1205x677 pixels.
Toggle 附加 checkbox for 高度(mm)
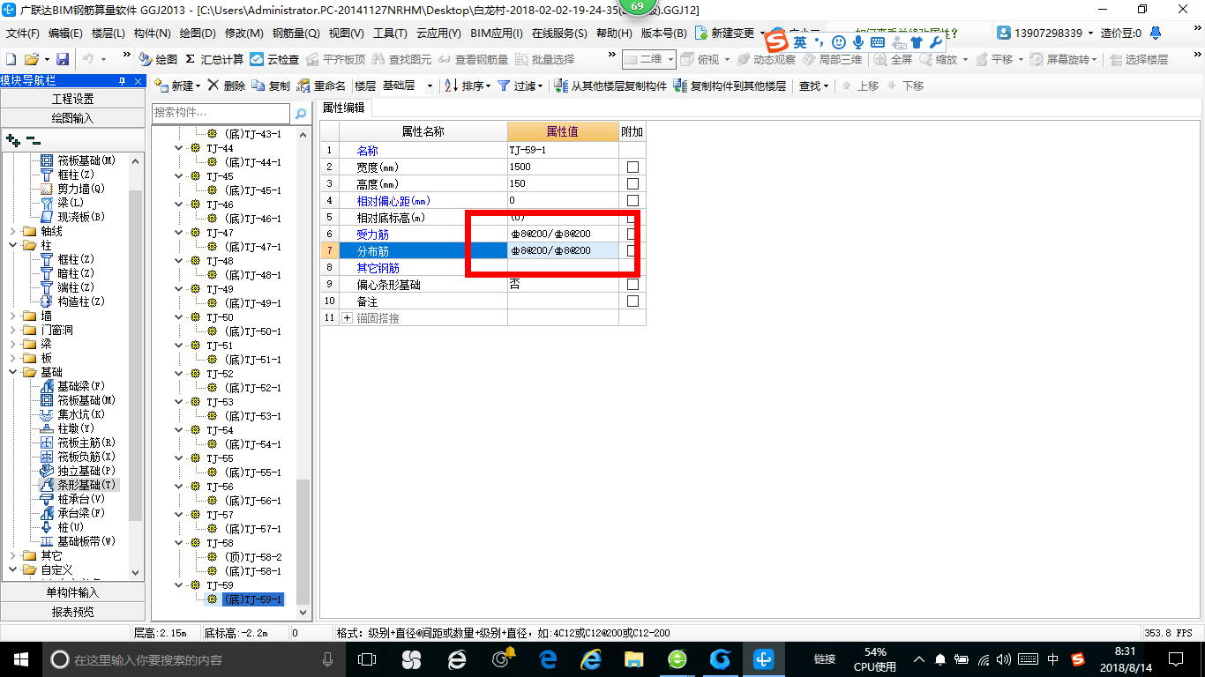click(x=632, y=184)
